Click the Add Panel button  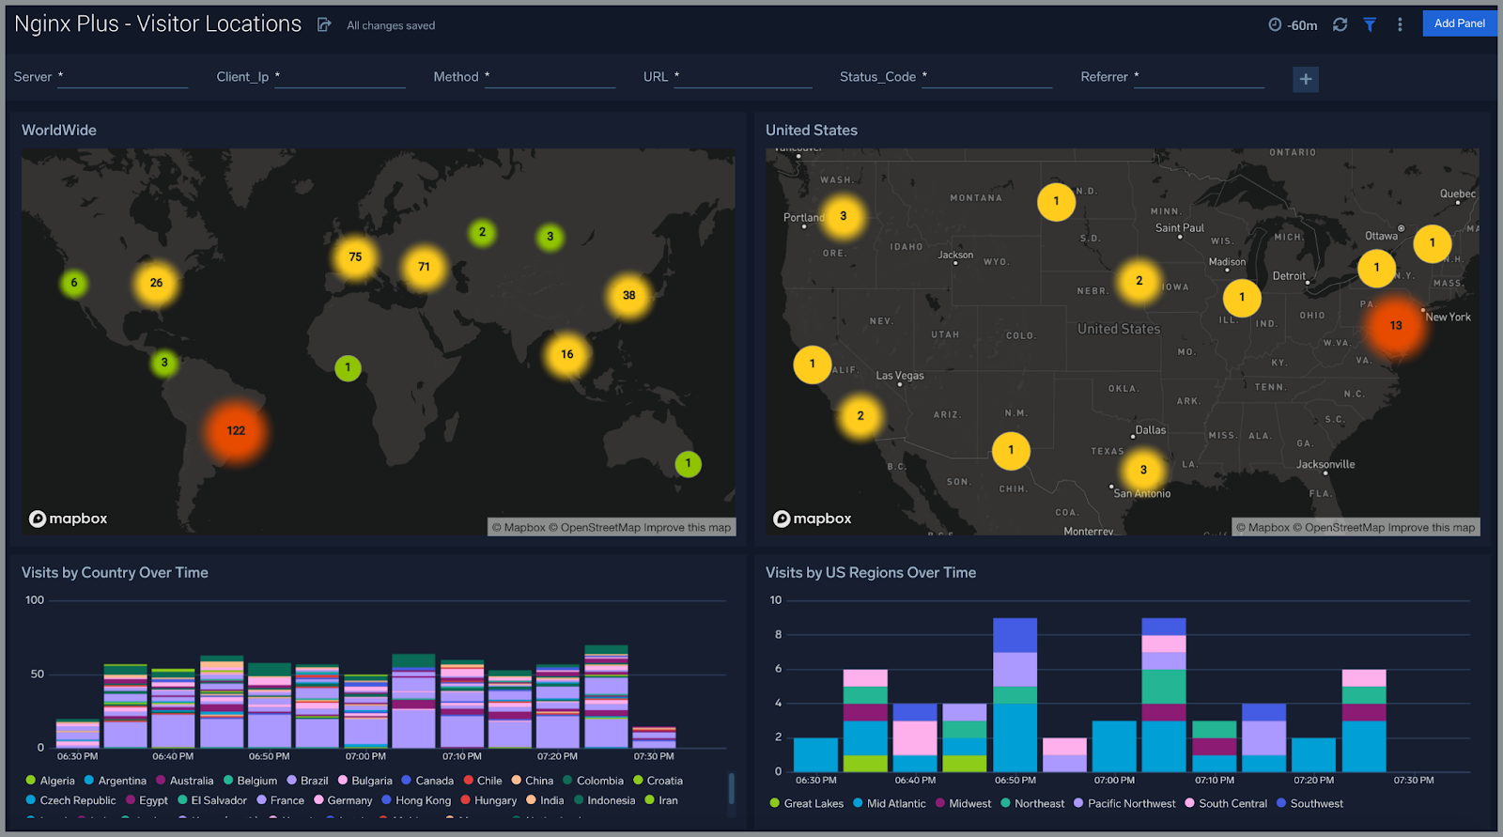(1459, 23)
